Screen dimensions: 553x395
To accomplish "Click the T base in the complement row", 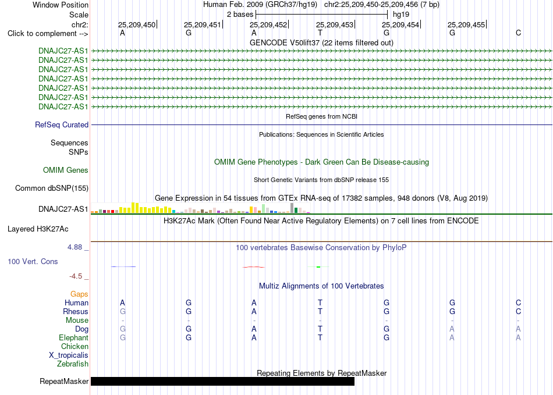I will click(320, 33).
